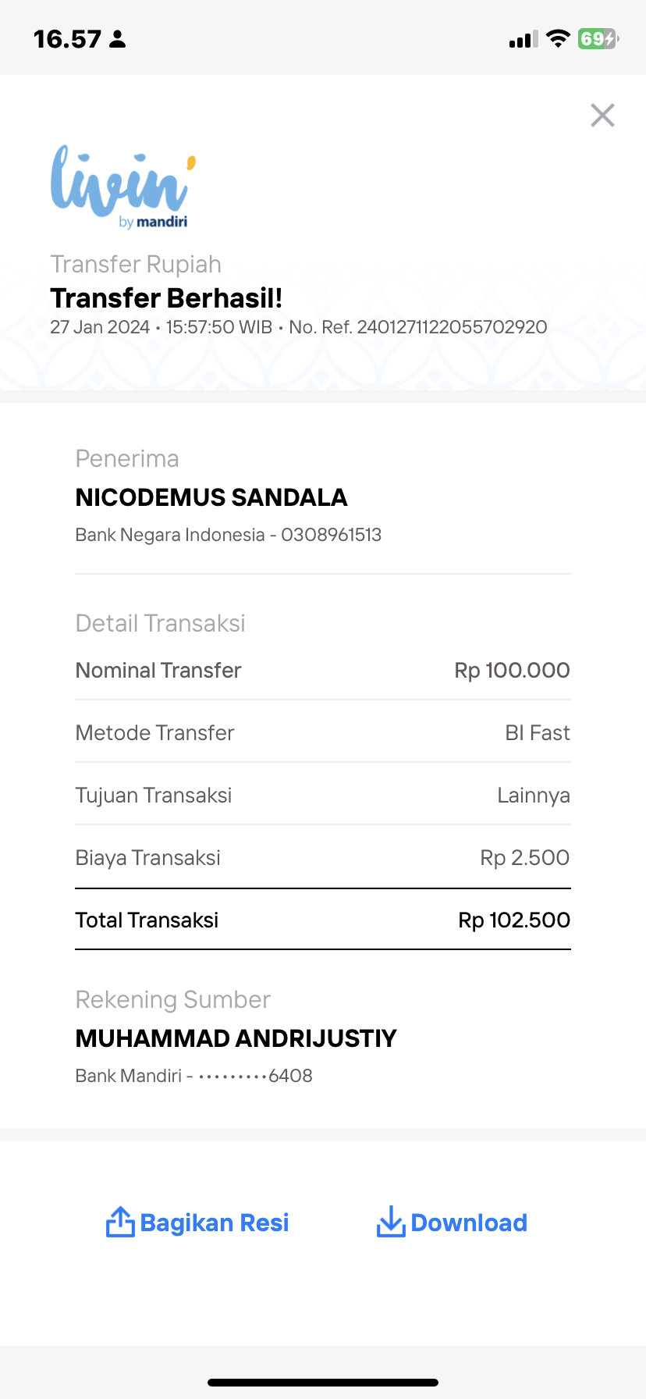Tap the cellular signal bars icon

point(524,40)
